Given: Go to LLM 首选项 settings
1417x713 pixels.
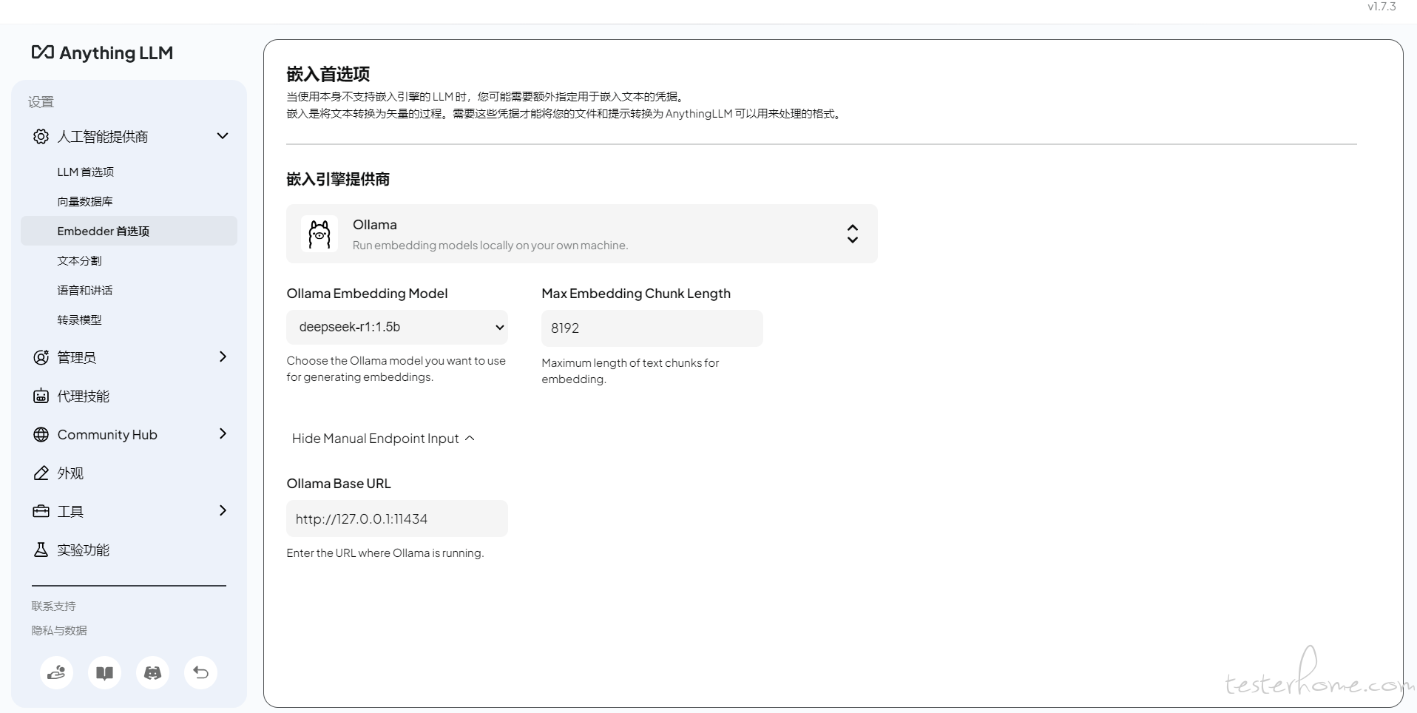Looking at the screenshot, I should point(86,172).
